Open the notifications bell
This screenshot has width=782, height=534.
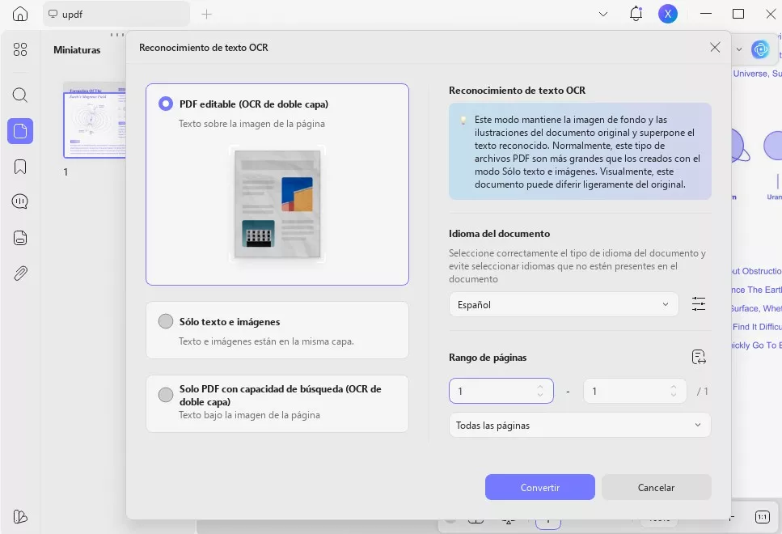pos(636,14)
